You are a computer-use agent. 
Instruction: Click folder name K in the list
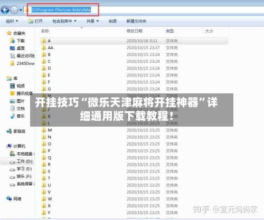(x=49, y=117)
